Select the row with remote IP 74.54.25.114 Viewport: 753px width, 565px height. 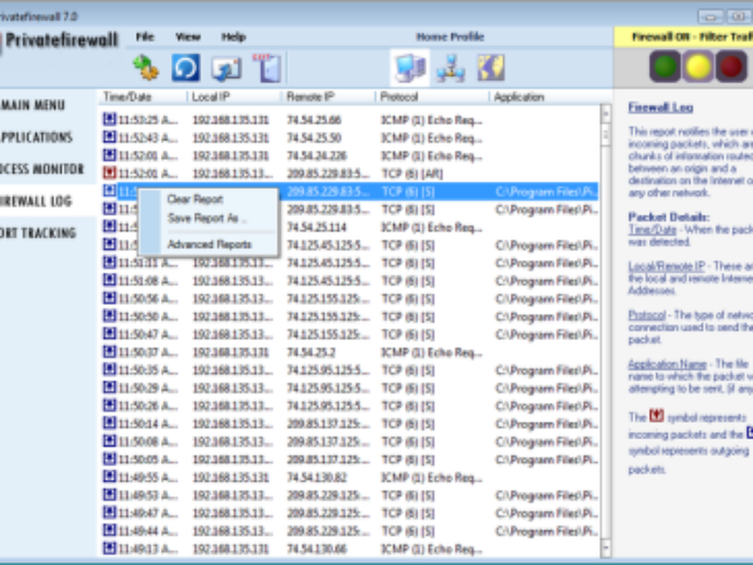click(x=349, y=227)
